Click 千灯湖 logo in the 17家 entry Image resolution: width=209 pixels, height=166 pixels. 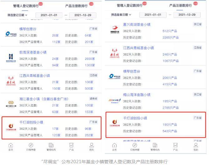(11, 127)
